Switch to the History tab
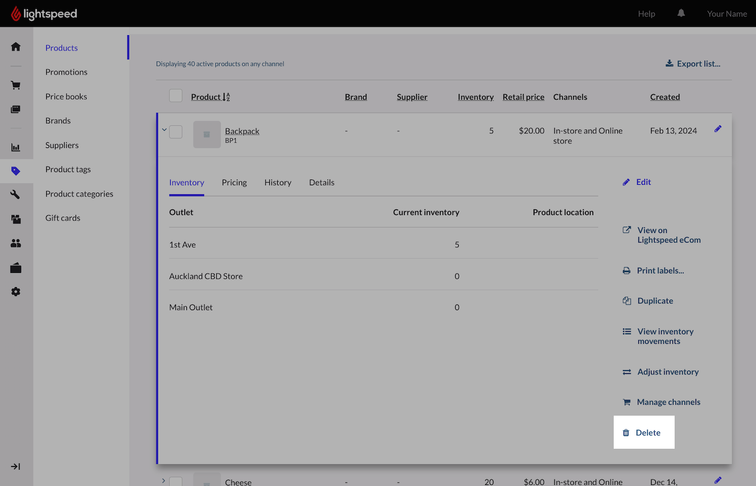756x486 pixels. click(278, 183)
